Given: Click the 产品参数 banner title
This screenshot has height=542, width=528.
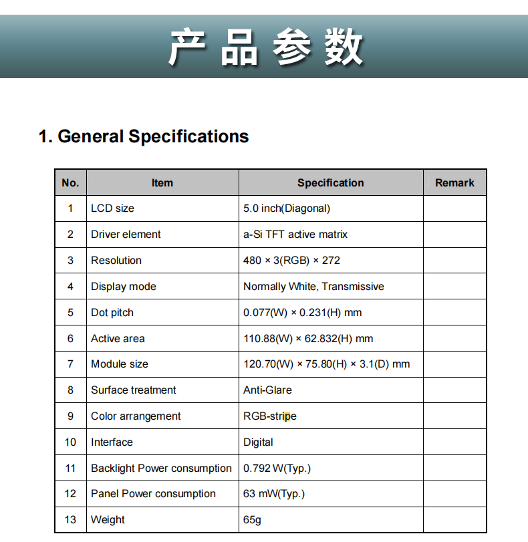Looking at the screenshot, I should pos(265,47).
